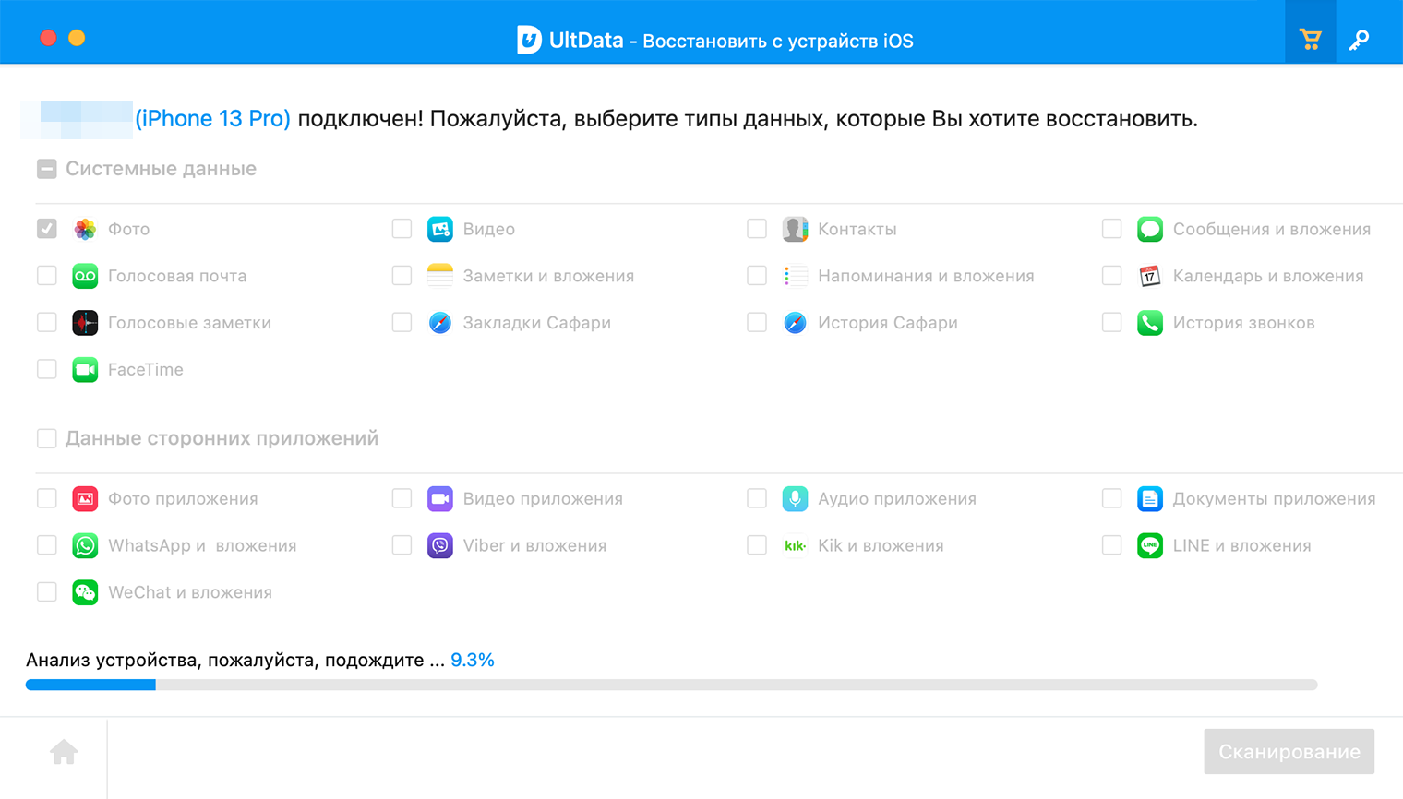1403x799 pixels.
Task: Click the Viber icon
Action: [x=440, y=546]
